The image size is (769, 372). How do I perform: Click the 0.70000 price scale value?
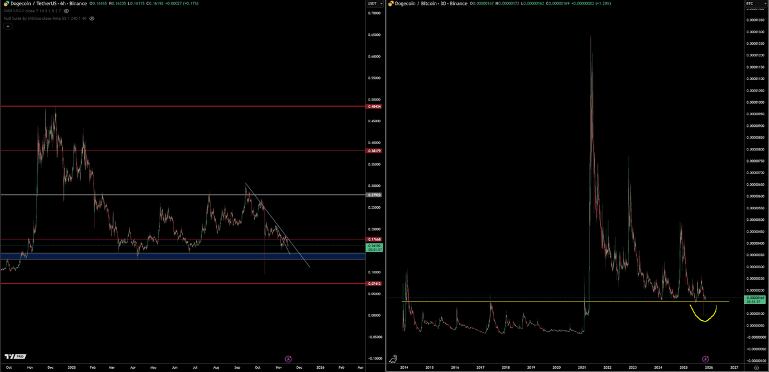[x=374, y=13]
